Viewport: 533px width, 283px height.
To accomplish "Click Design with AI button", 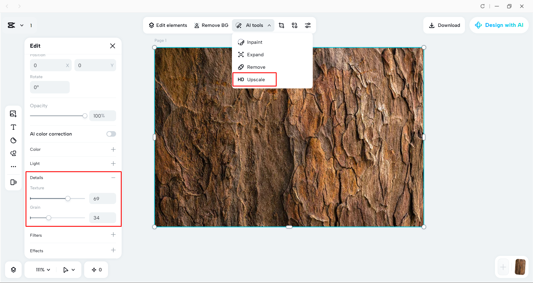I will [499, 25].
